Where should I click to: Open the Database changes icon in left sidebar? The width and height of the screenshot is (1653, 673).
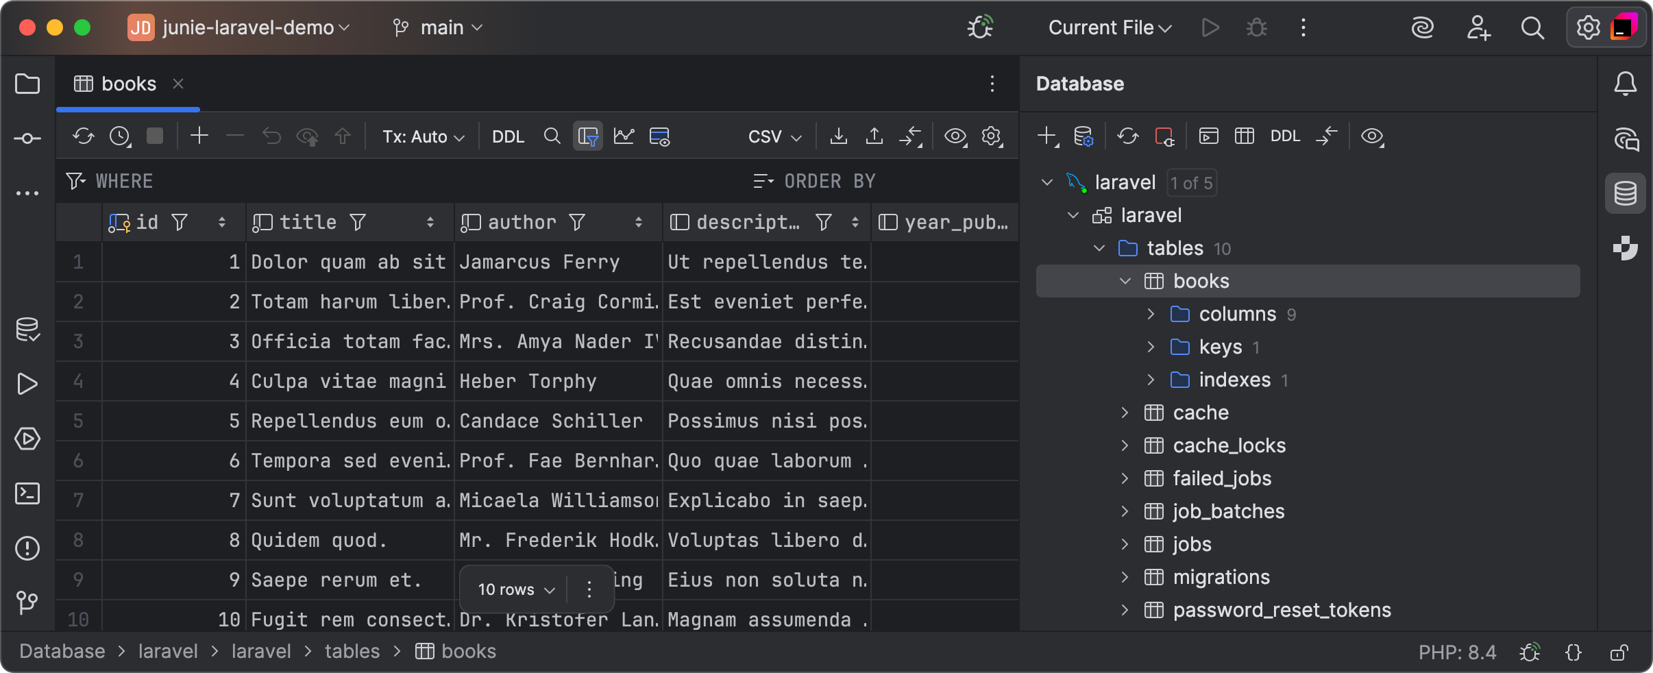coord(27,330)
